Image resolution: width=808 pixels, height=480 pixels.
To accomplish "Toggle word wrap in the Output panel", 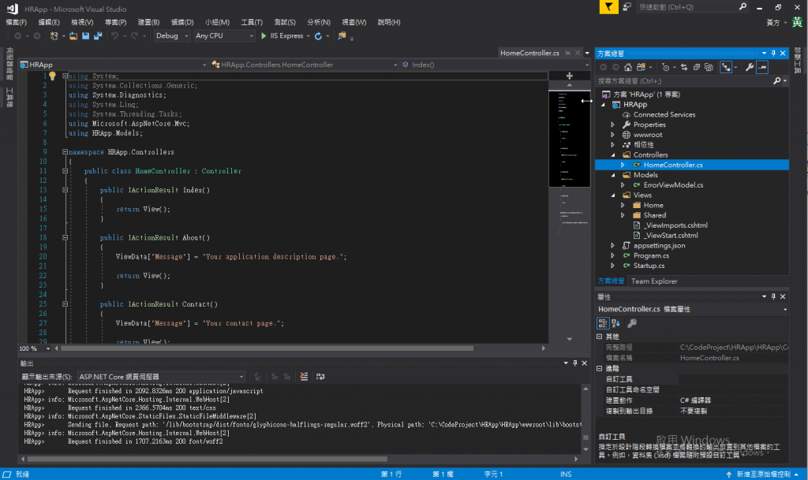I will [x=320, y=377].
